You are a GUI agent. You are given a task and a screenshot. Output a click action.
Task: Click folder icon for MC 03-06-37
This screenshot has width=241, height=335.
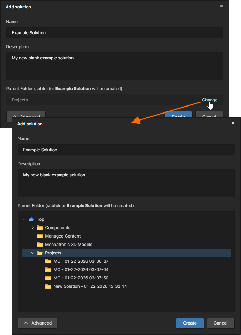click(48, 261)
